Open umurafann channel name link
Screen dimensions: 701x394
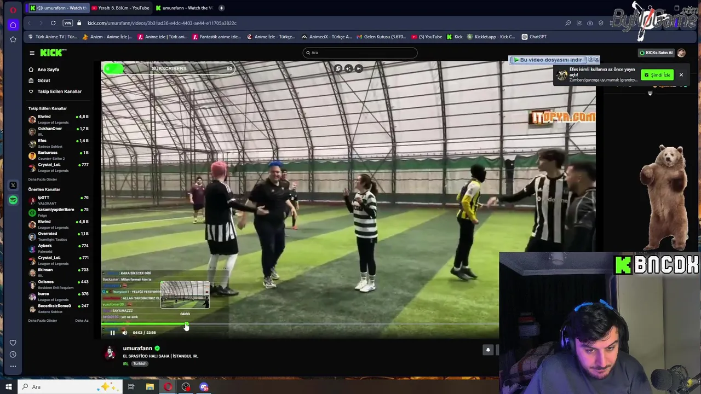point(137,348)
